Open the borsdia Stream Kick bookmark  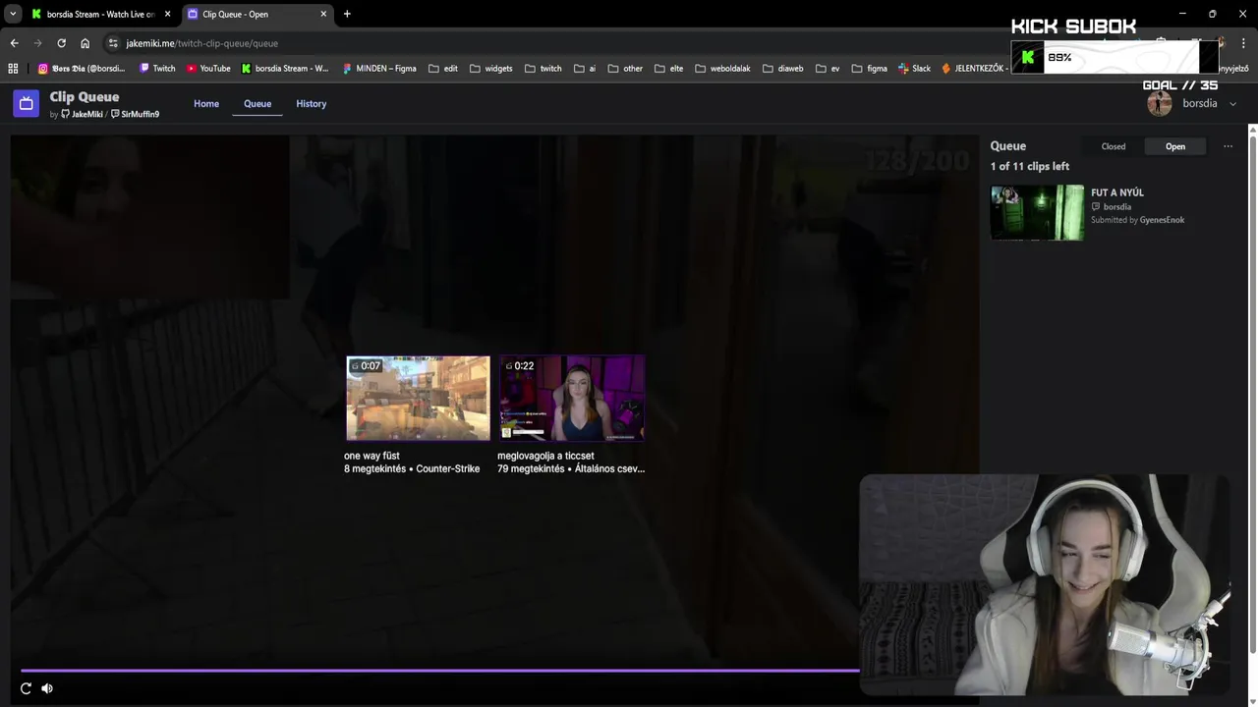[x=285, y=69]
